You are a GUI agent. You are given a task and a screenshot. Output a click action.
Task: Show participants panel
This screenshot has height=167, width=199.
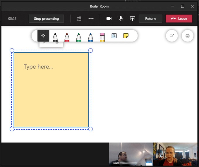[79, 19]
